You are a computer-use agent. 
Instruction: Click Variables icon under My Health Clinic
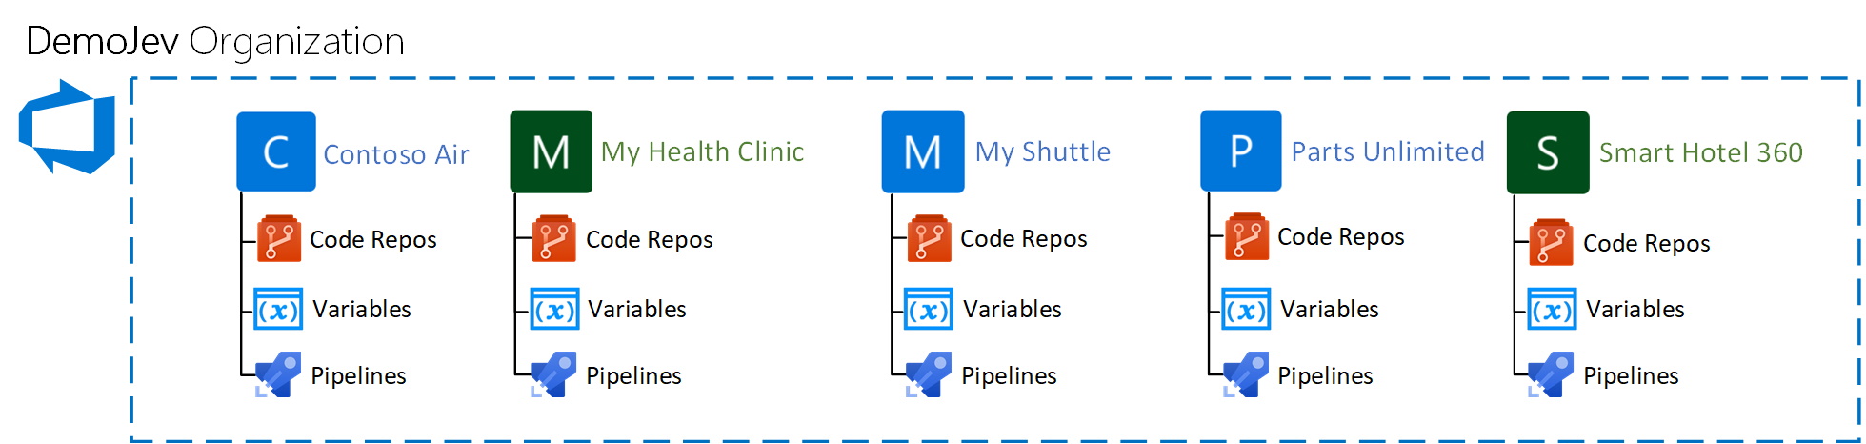tap(554, 310)
